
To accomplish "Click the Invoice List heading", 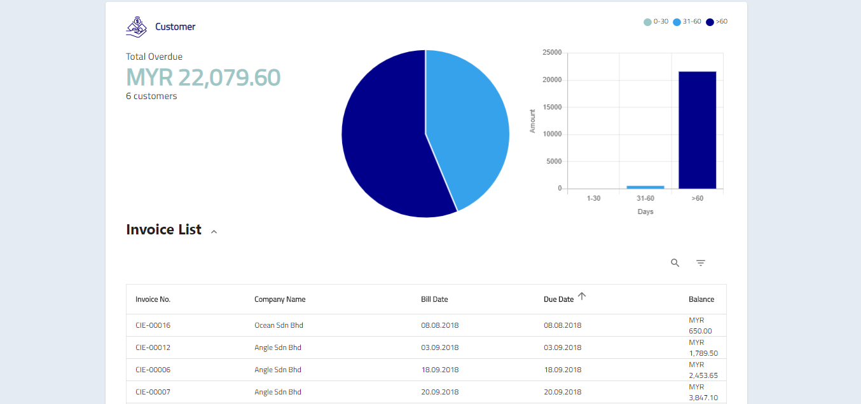I will click(163, 230).
